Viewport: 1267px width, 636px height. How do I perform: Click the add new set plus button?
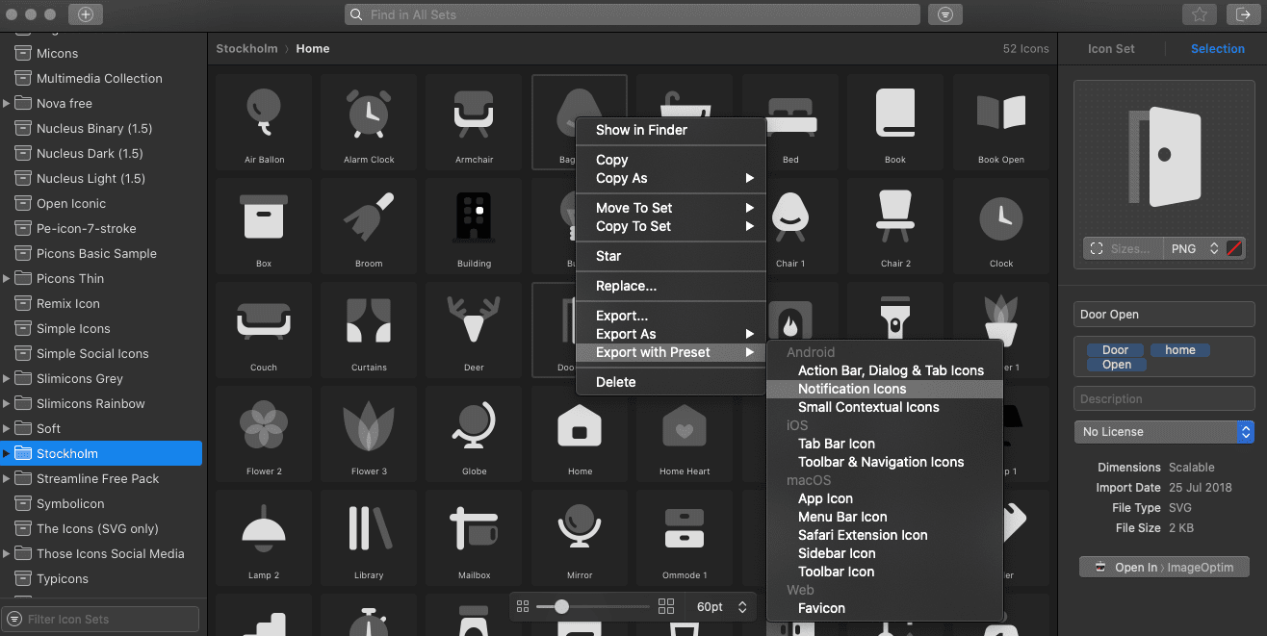86,14
